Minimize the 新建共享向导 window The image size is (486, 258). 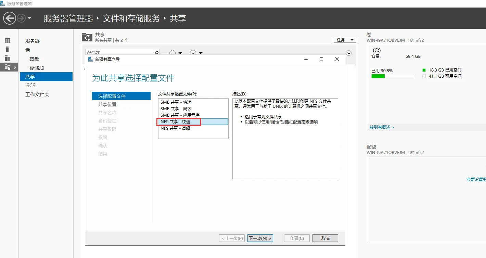tap(306, 59)
